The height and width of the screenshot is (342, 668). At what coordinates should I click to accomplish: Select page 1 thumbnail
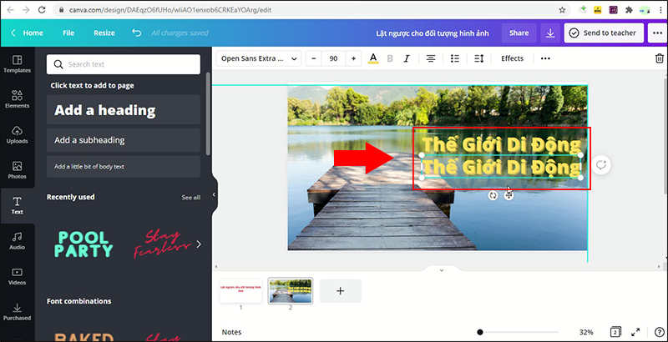click(x=240, y=291)
